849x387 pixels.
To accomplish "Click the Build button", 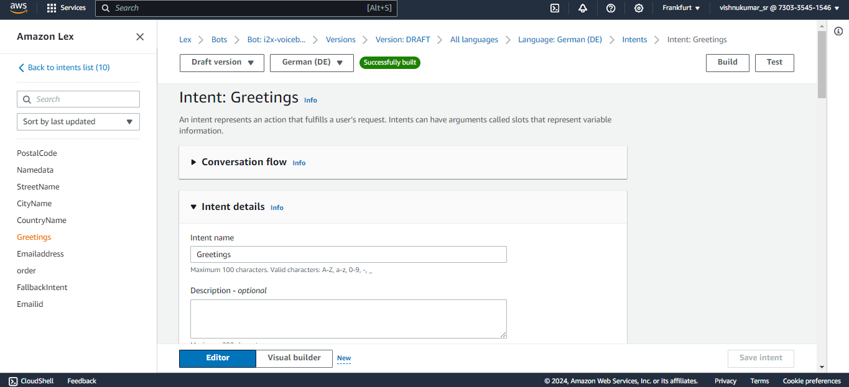I will pos(728,63).
